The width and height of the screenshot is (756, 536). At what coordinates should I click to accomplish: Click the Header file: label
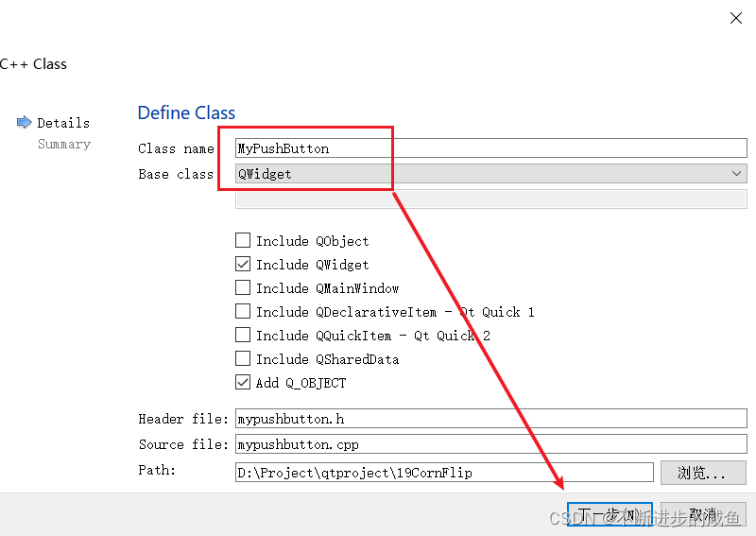(183, 419)
